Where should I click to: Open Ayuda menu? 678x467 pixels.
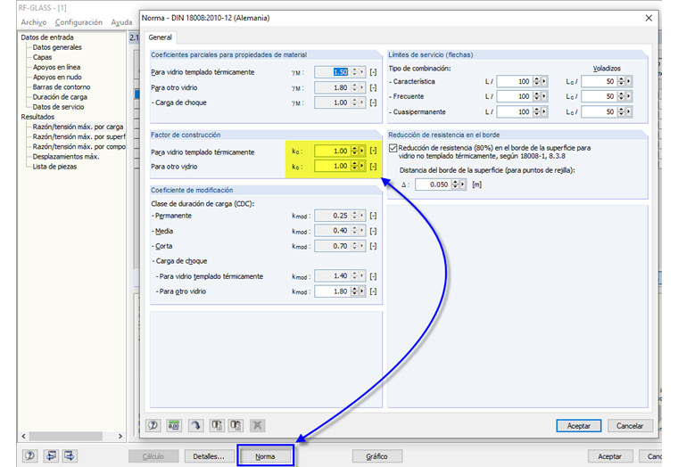click(121, 22)
